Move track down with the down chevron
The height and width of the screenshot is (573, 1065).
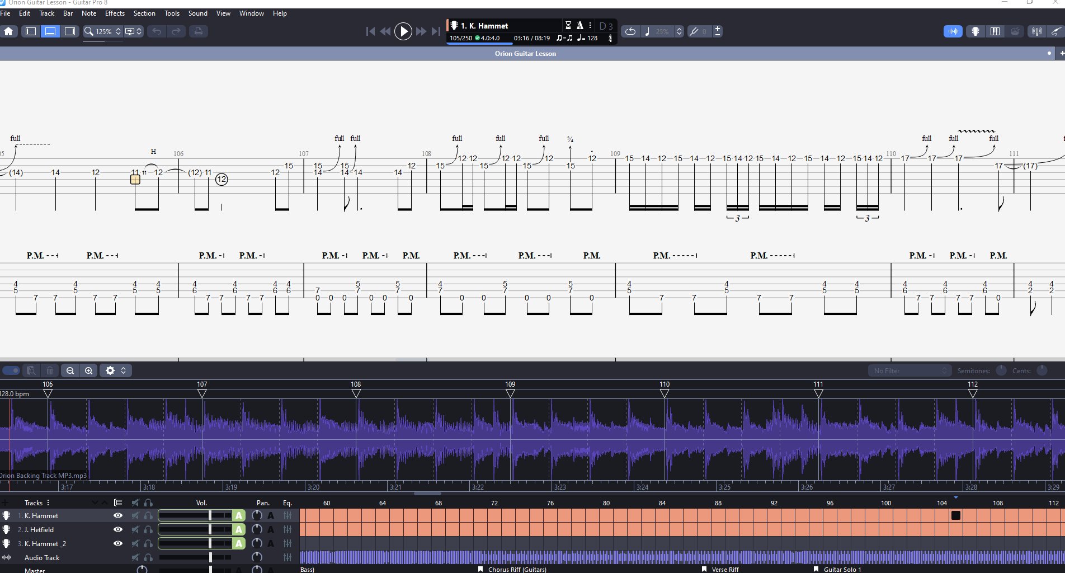tap(95, 502)
